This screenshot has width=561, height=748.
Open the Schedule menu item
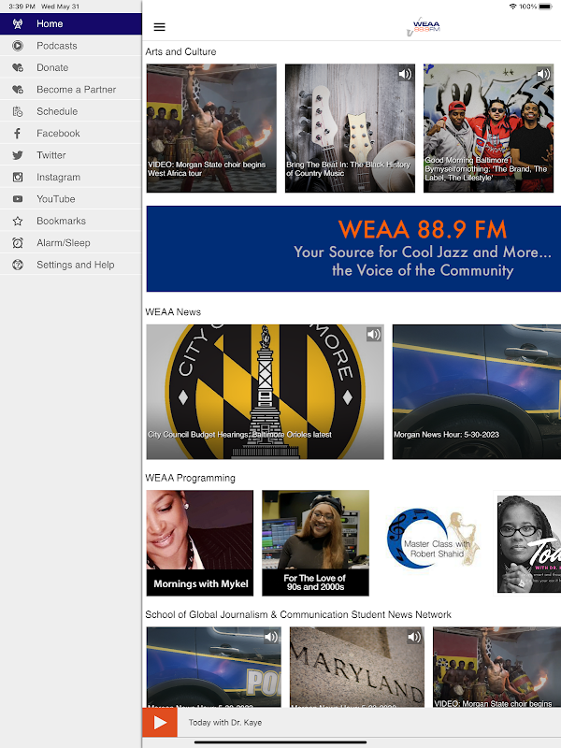tap(71, 111)
